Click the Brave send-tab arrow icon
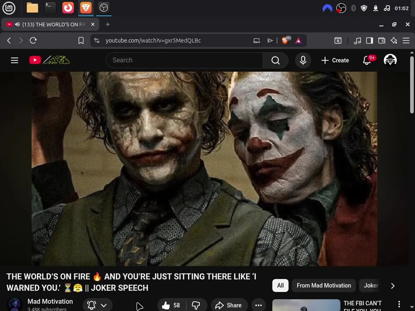 click(270, 41)
